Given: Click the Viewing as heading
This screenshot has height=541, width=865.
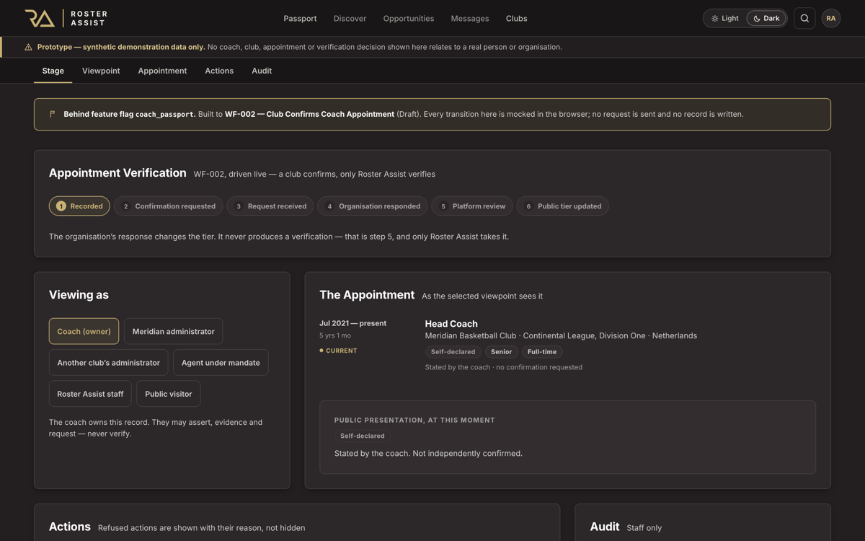Looking at the screenshot, I should (x=79, y=294).
